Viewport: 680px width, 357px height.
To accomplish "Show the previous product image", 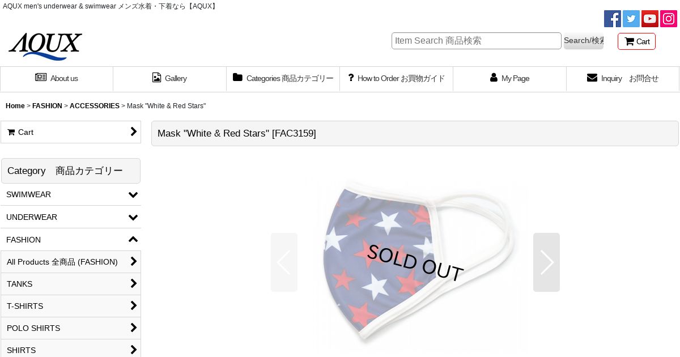I will (284, 262).
